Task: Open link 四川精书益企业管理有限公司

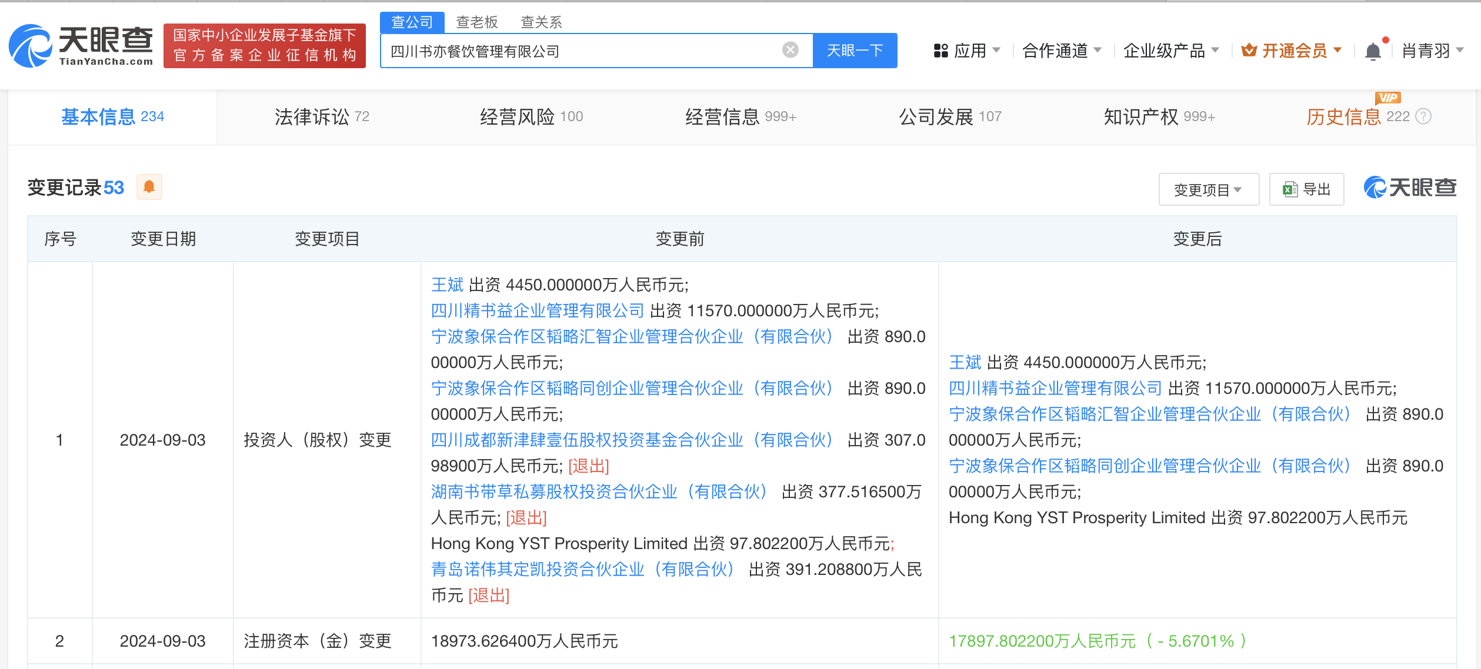Action: coord(536,310)
